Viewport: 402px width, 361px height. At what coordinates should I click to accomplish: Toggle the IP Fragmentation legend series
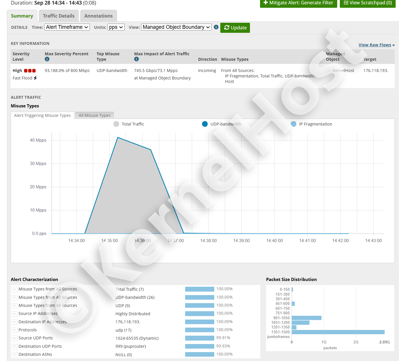(x=311, y=124)
